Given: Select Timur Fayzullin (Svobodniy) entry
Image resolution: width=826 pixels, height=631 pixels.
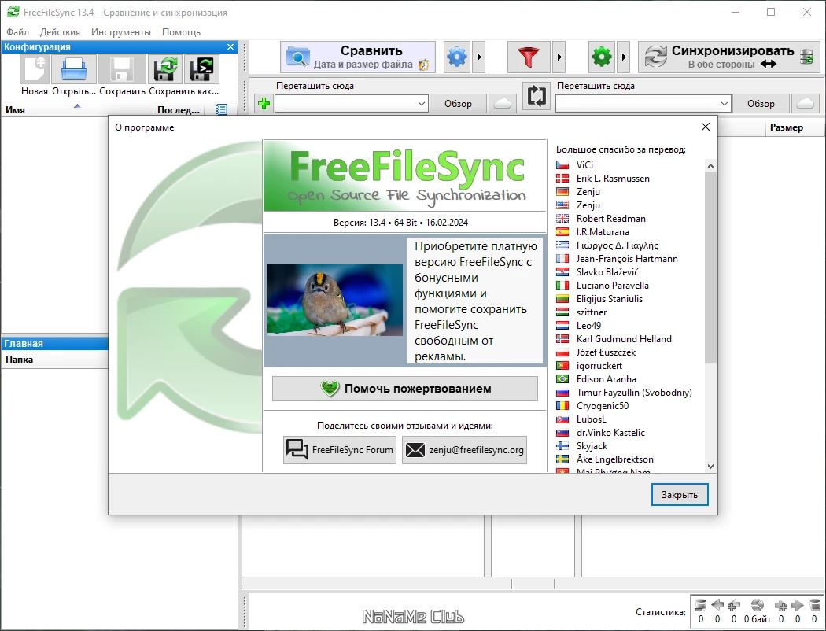Looking at the screenshot, I should (x=634, y=393).
